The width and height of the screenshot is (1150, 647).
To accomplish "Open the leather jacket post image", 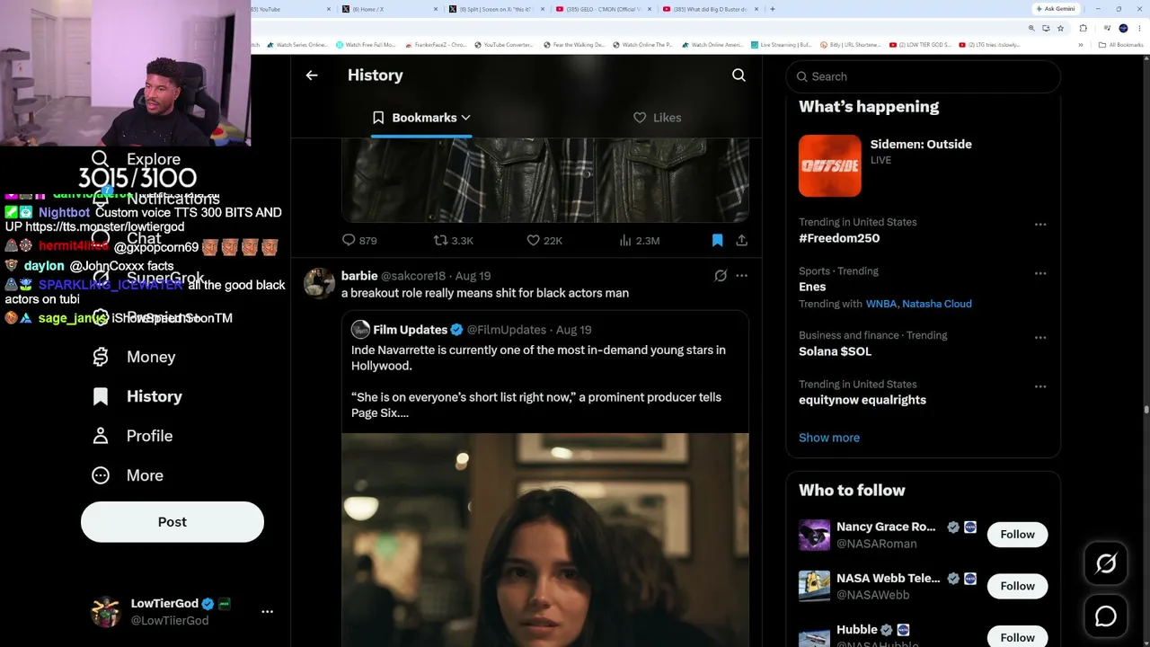I will click(x=544, y=180).
